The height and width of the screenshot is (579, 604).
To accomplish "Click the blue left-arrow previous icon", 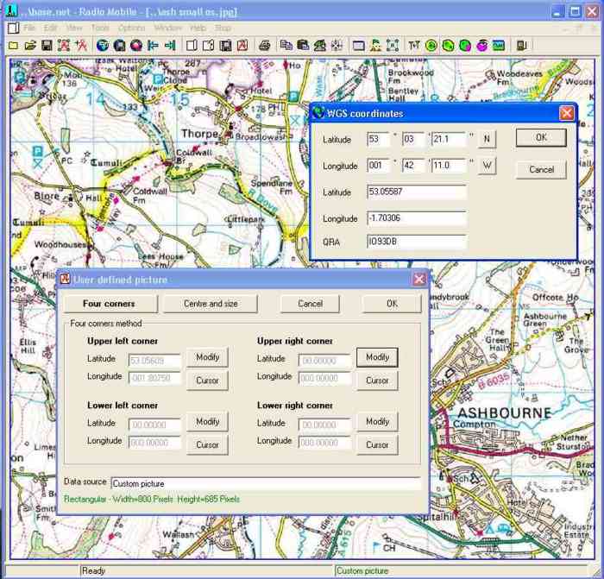I will click(153, 46).
